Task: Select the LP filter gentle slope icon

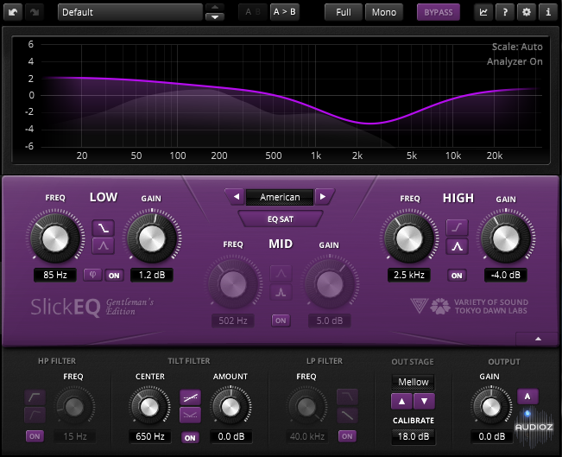Action: coord(347,415)
